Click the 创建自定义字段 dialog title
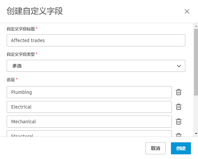The image size is (198, 159). [x=35, y=11]
